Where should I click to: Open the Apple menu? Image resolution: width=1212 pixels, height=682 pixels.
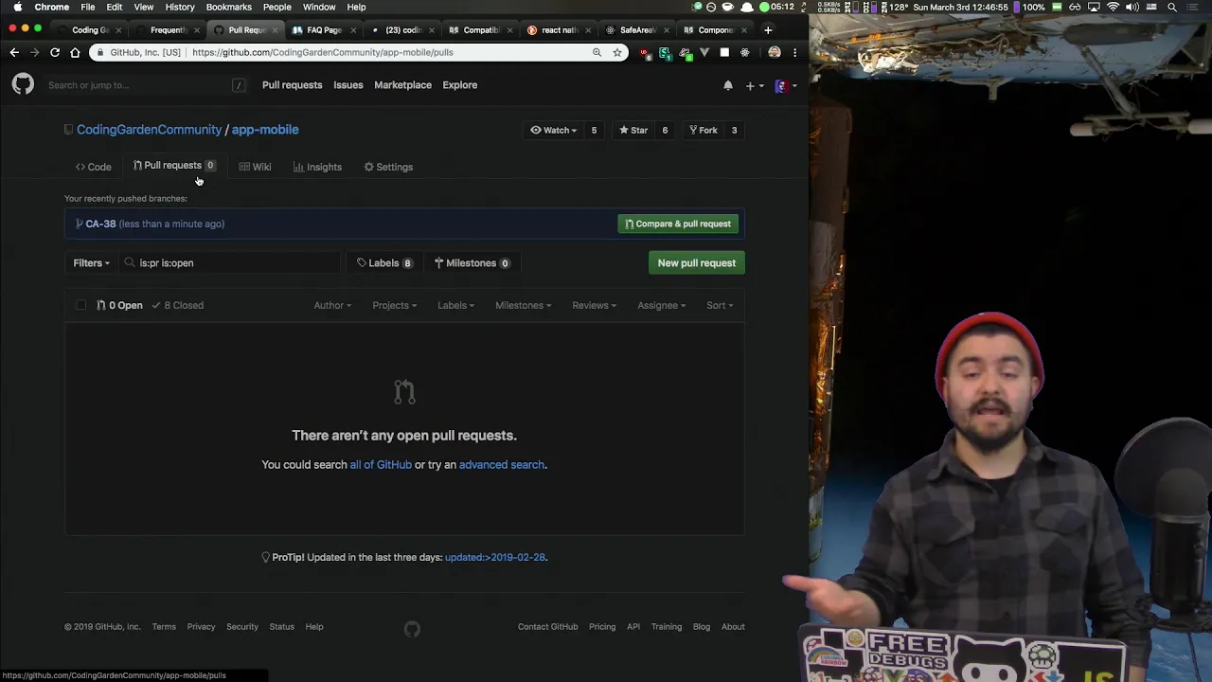pyautogui.click(x=17, y=7)
